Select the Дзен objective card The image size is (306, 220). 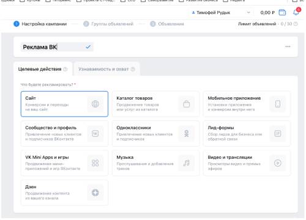64,193
